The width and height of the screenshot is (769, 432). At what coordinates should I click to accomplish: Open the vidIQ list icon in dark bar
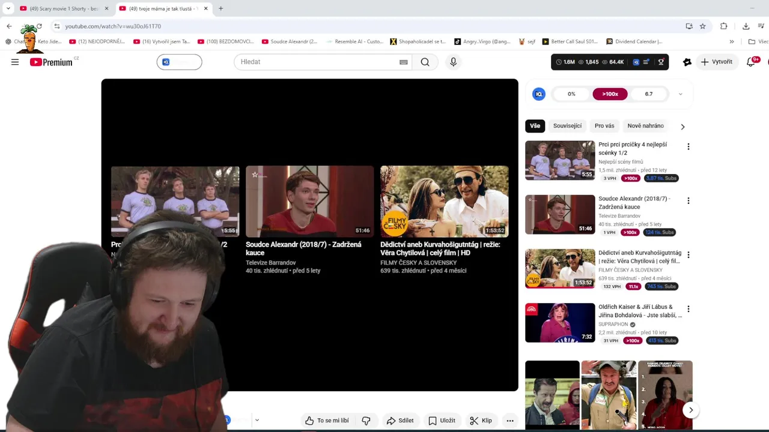(x=646, y=62)
